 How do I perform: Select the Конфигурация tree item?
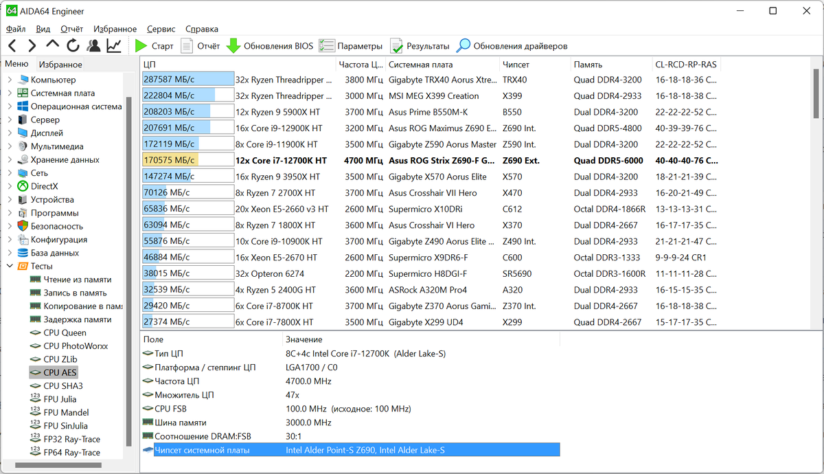[x=59, y=240]
